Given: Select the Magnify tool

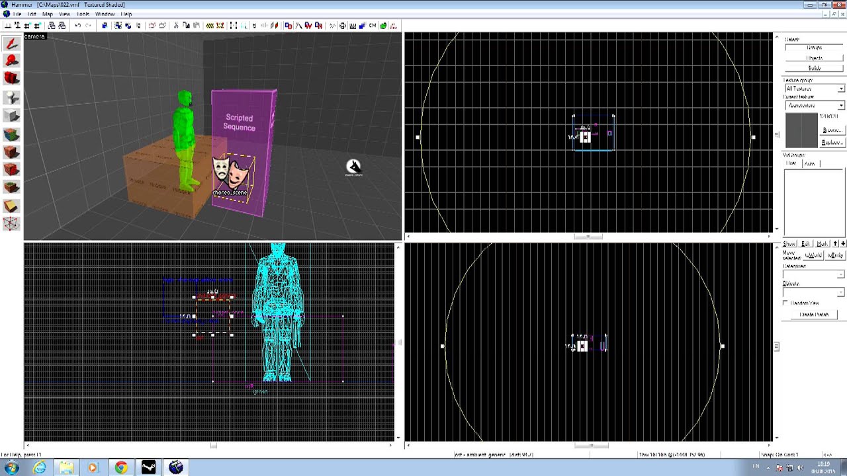Looking at the screenshot, I should tap(11, 60).
